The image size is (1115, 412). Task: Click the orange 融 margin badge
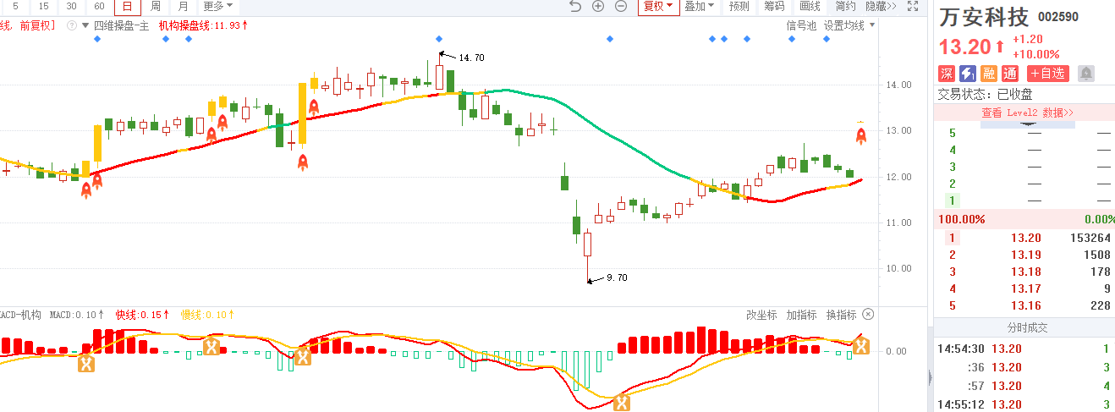click(x=989, y=74)
